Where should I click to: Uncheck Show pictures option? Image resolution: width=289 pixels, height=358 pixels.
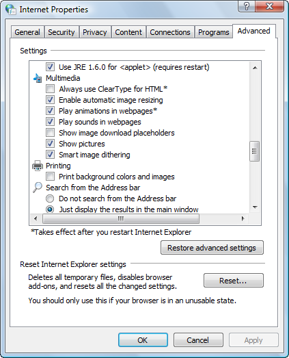click(x=50, y=144)
